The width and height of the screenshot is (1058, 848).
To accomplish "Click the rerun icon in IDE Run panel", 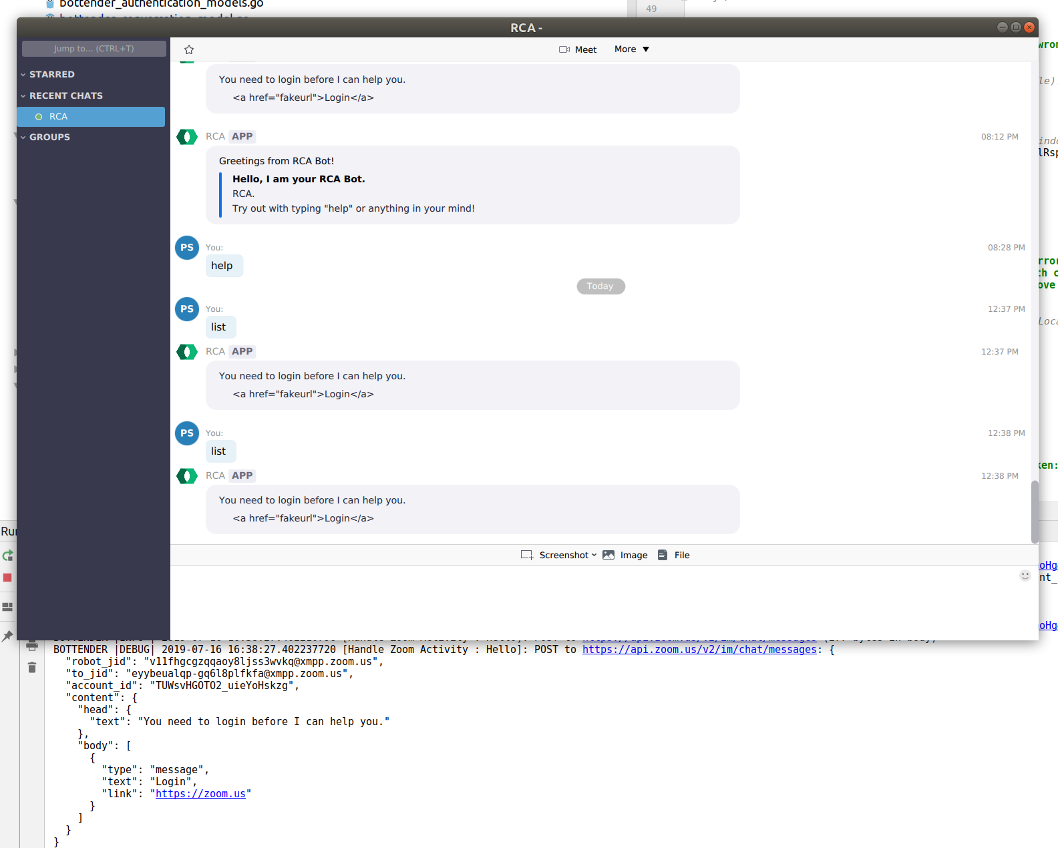I will (x=7, y=556).
